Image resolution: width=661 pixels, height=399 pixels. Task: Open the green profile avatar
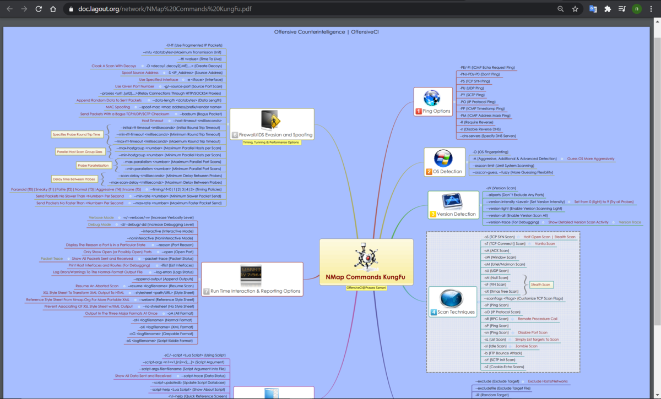tap(637, 9)
